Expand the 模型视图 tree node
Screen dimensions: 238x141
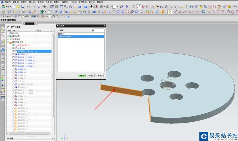point(8,36)
